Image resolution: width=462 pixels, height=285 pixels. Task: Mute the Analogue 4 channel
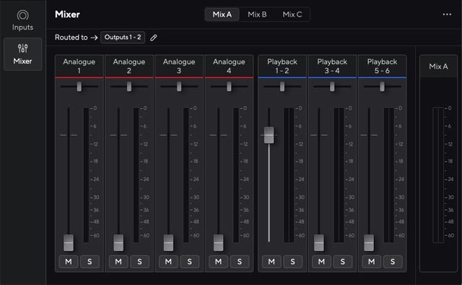tap(218, 261)
